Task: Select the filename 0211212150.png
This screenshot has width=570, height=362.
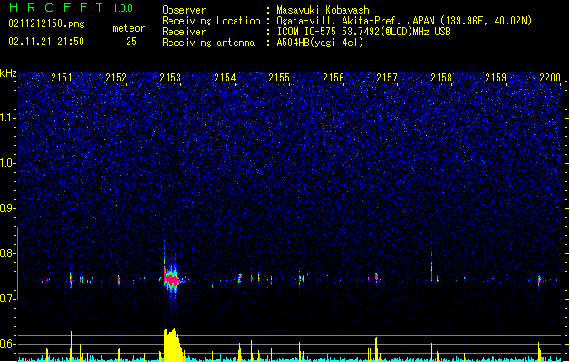Action: [x=46, y=24]
